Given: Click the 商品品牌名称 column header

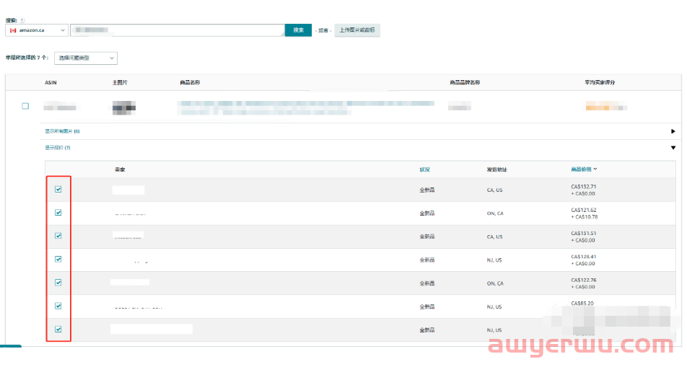Looking at the screenshot, I should (465, 82).
